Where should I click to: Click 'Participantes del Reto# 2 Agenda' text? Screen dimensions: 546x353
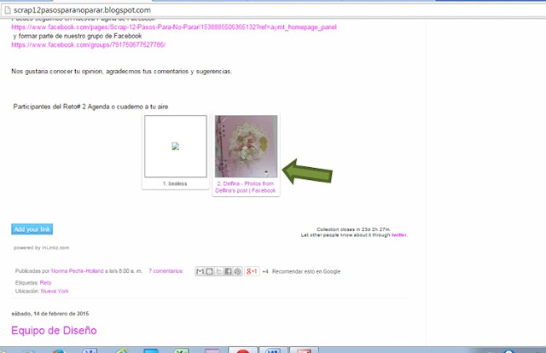click(90, 107)
